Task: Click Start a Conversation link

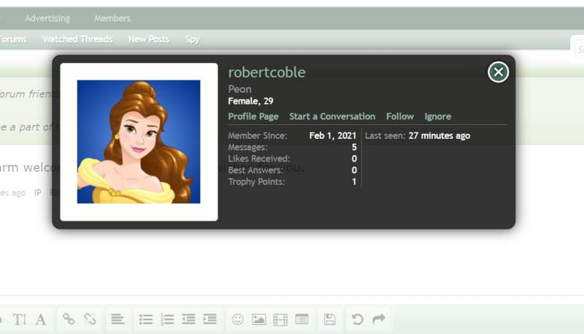Action: [332, 117]
